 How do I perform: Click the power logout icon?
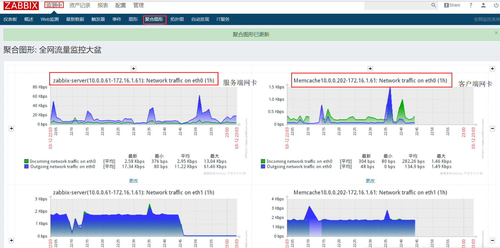[496, 5]
